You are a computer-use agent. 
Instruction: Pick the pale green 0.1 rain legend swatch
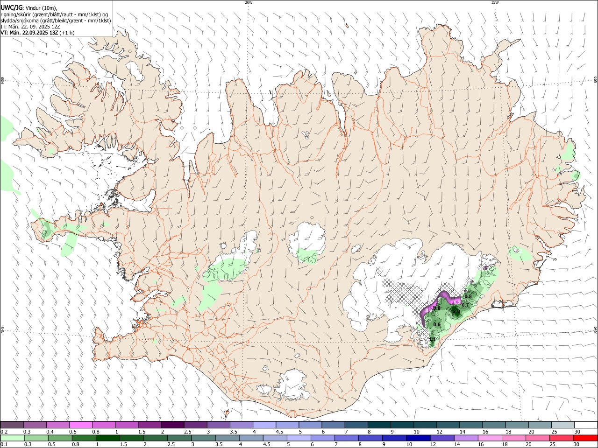click(x=12, y=438)
